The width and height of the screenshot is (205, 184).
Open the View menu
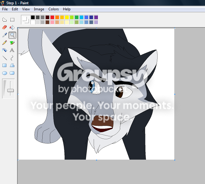[x=26, y=9]
